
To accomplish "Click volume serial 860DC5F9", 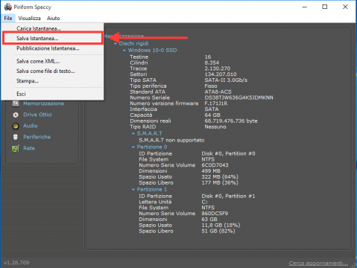I will pyautogui.click(x=215, y=214).
